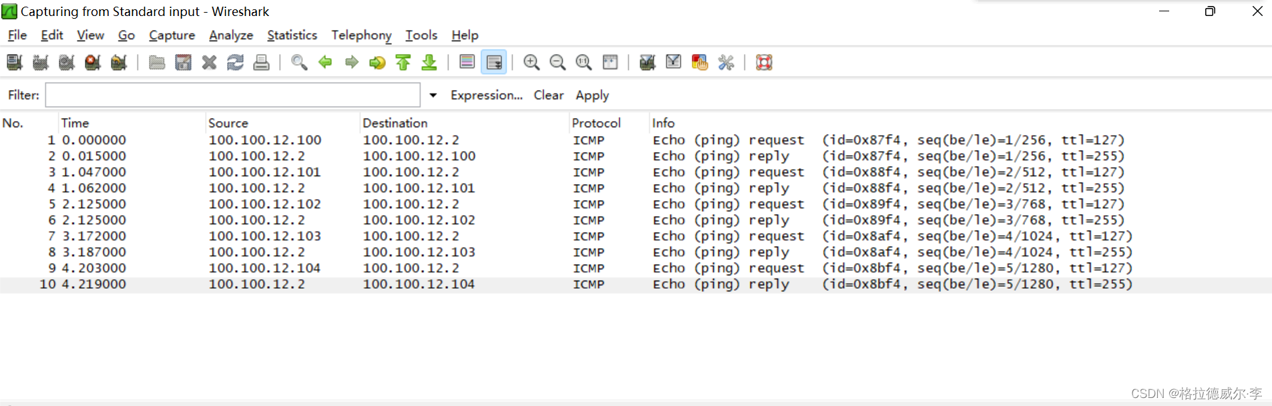Stop the running capture icon
This screenshot has height=406, width=1272.
(x=93, y=63)
